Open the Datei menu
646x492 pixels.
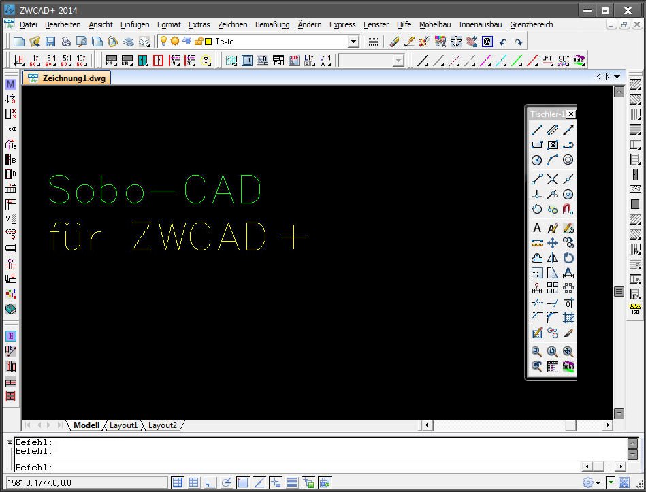tap(28, 24)
